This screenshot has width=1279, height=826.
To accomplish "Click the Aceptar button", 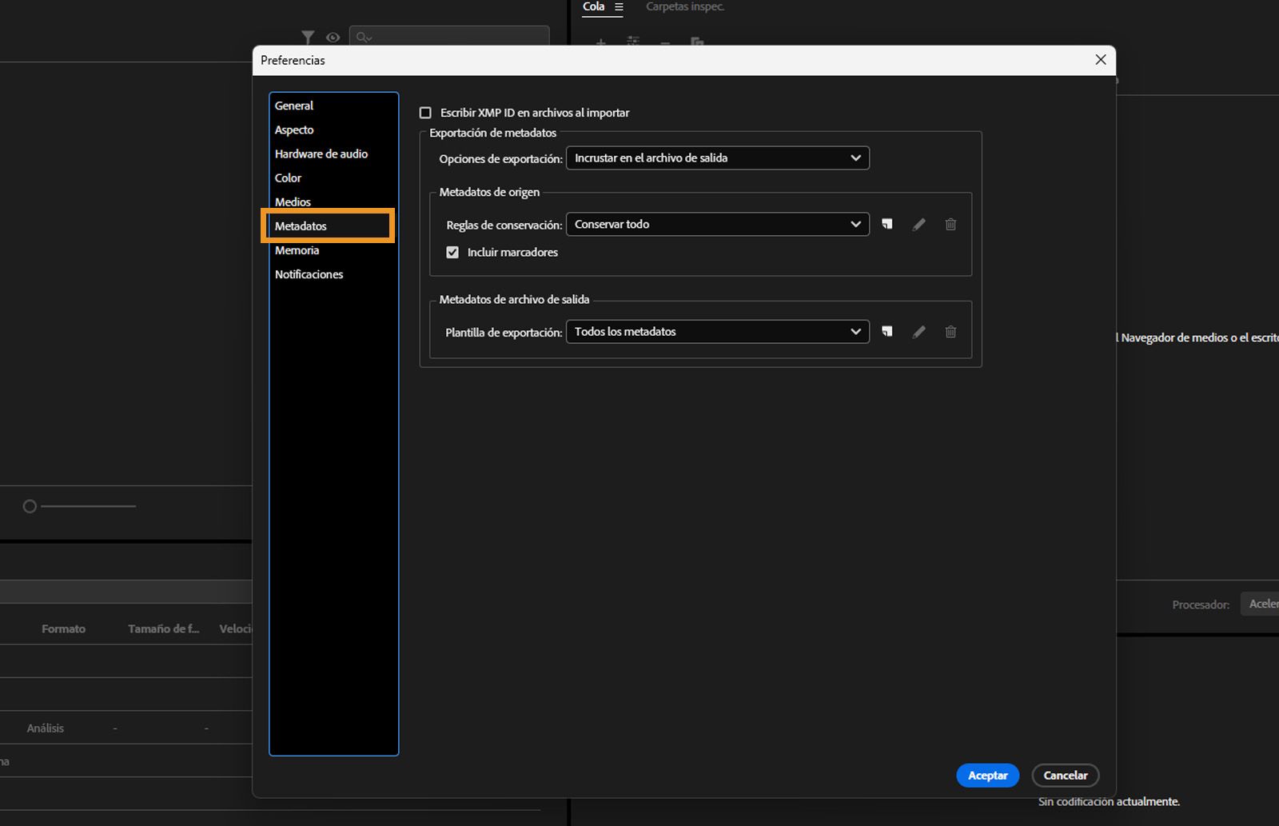I will coord(988,775).
